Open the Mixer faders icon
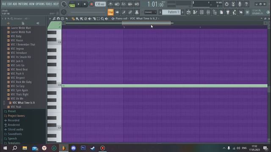Screen dimensions: 271x152 point(208,12)
